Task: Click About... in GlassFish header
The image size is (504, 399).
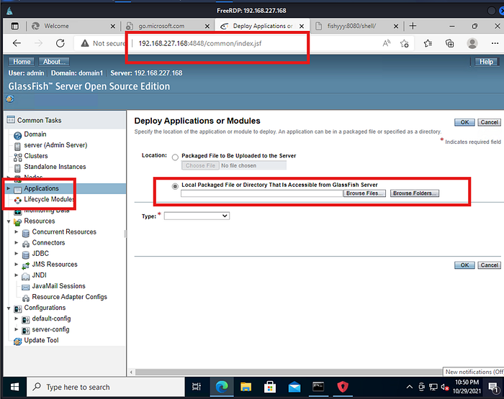Action: pos(54,62)
